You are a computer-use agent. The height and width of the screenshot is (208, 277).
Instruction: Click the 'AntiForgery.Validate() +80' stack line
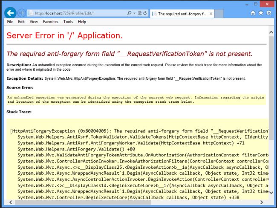pyautogui.click(x=76, y=149)
